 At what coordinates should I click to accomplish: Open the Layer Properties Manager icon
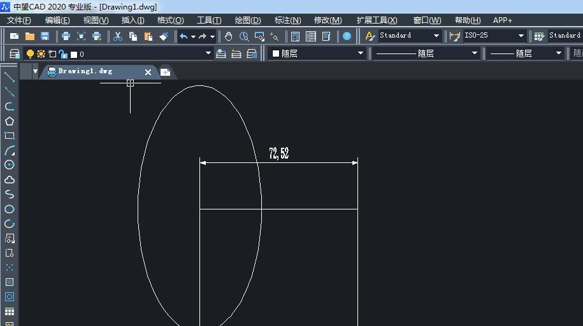click(15, 54)
